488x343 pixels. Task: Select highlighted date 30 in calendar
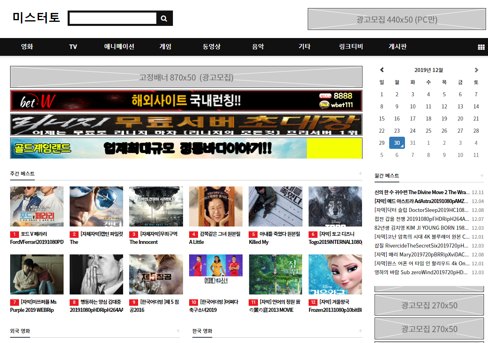coord(397,143)
